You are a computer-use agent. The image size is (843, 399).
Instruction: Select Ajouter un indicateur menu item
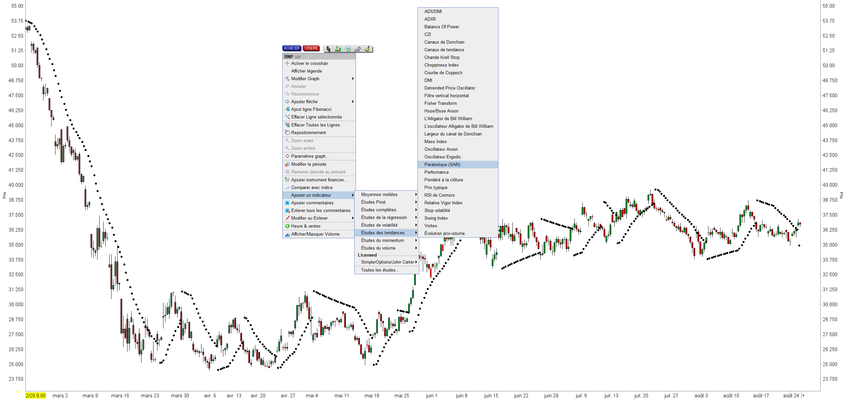319,195
